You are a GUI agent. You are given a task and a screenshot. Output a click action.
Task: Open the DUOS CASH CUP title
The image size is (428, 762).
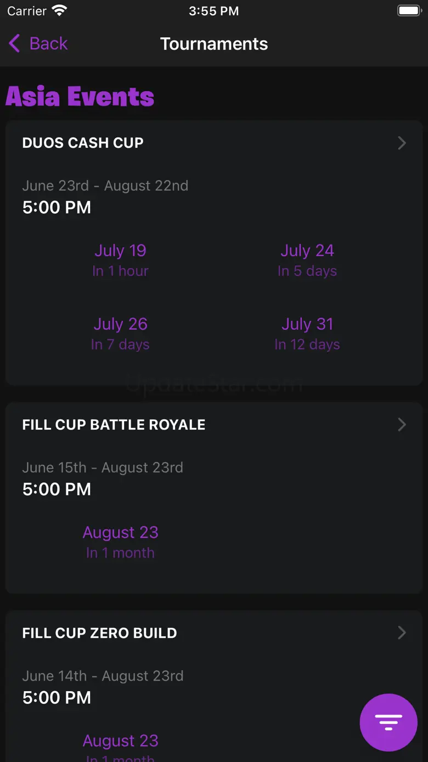pyautogui.click(x=83, y=143)
